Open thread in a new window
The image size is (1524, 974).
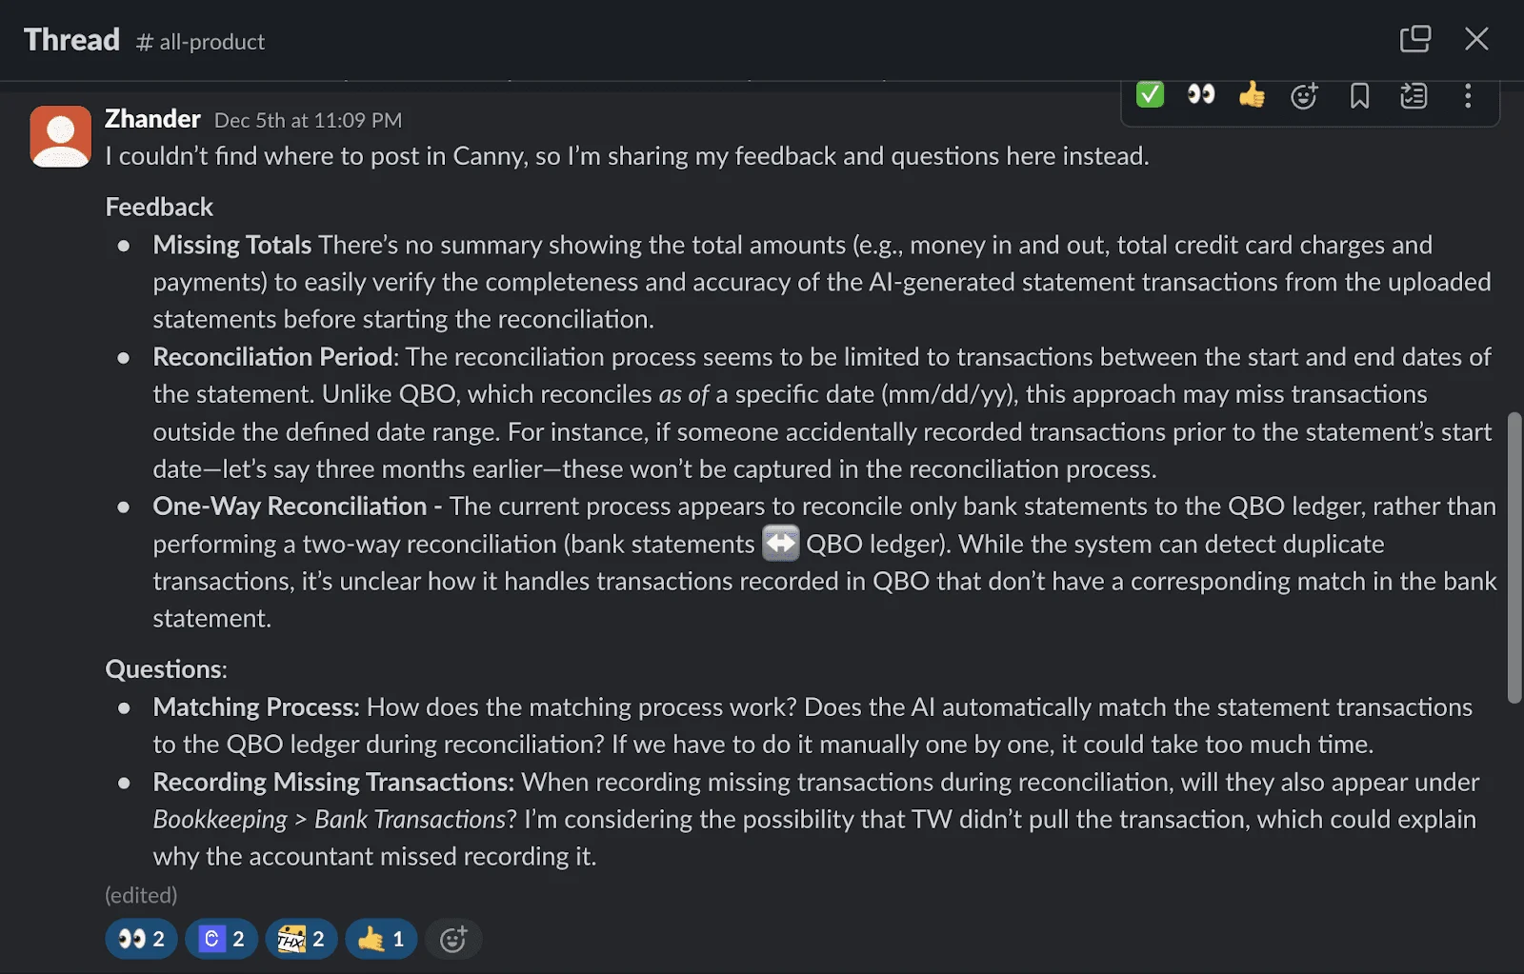point(1415,39)
